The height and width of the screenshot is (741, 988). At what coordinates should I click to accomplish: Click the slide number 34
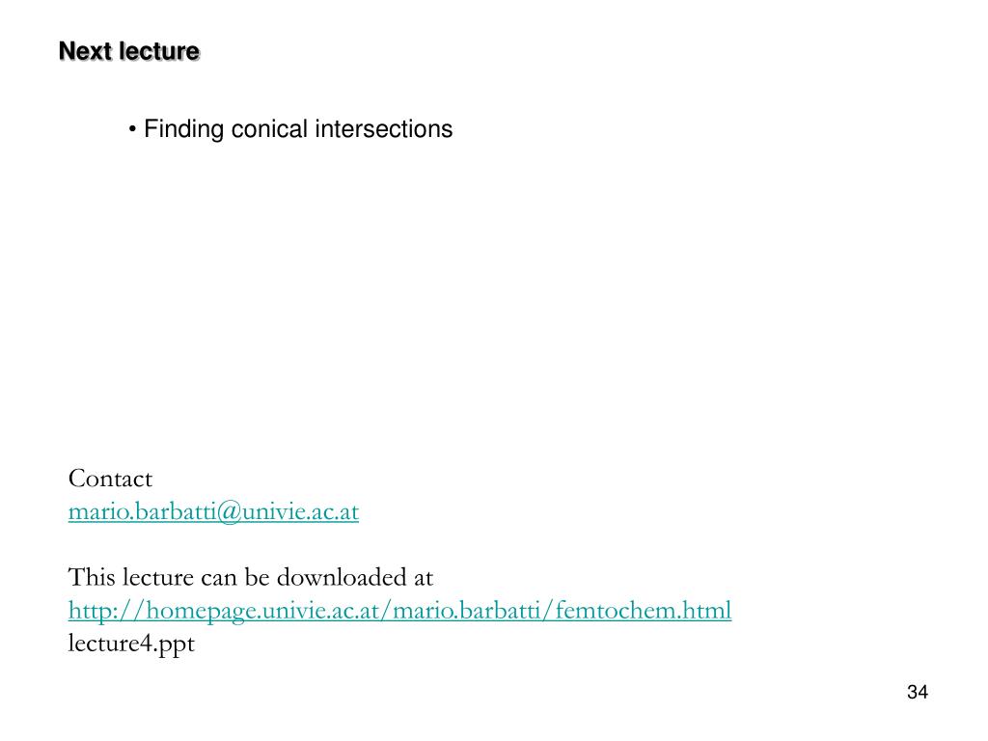point(917,692)
